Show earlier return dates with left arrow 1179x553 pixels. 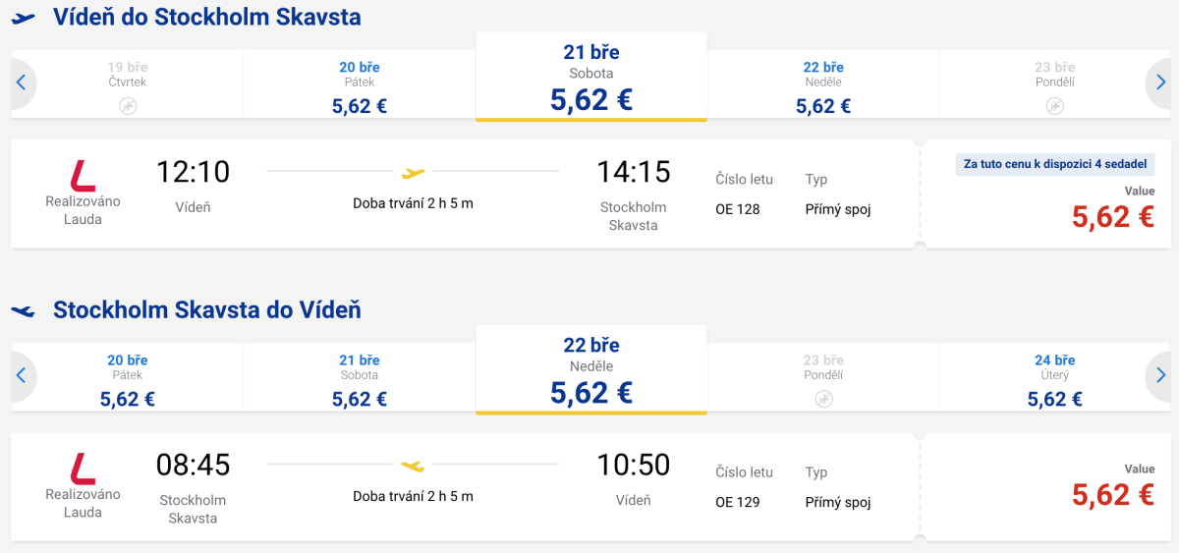[x=21, y=376]
